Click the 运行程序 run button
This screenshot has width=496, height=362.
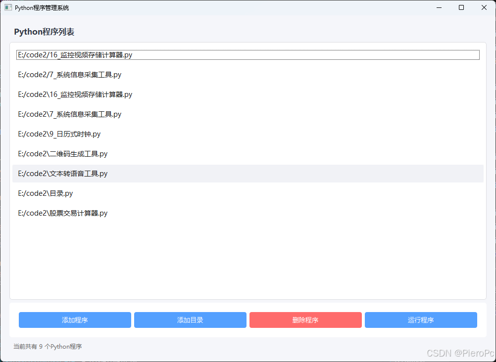click(x=420, y=320)
